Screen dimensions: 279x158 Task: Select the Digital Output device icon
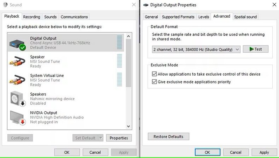(x=17, y=45)
